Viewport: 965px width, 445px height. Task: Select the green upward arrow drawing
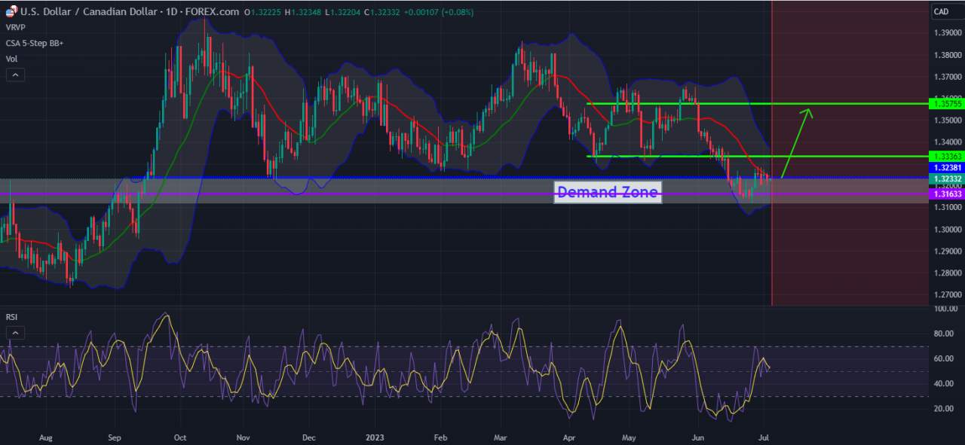[x=796, y=143]
